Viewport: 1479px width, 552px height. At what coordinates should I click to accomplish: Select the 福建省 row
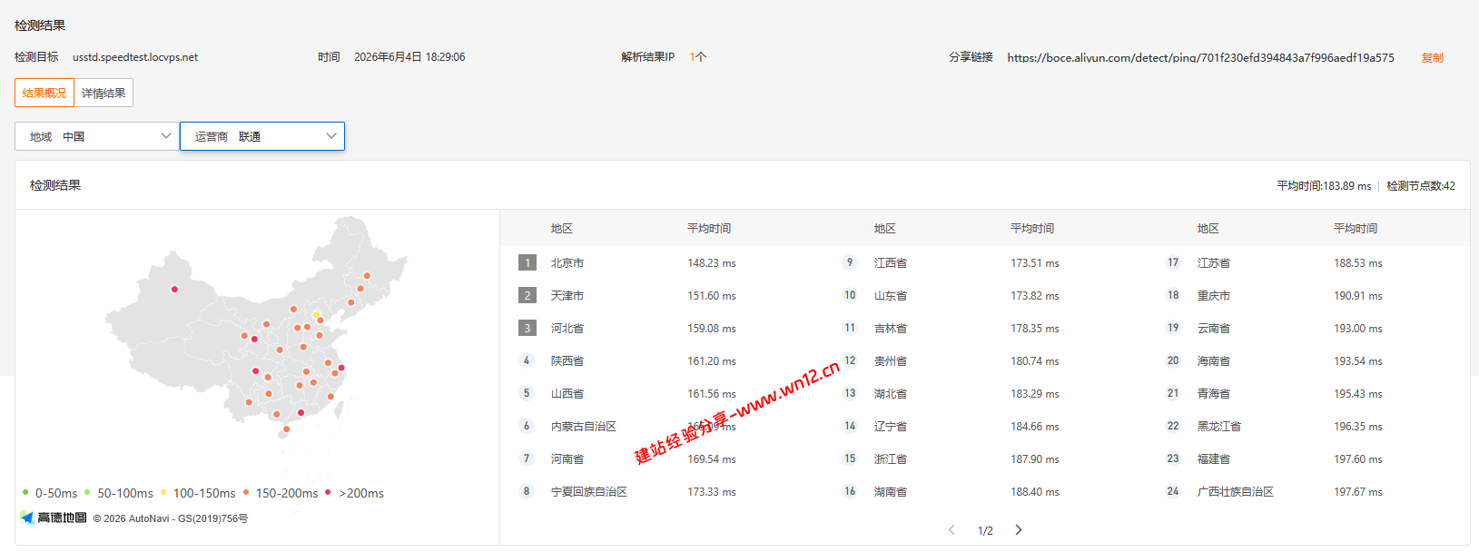pyautogui.click(x=1308, y=458)
